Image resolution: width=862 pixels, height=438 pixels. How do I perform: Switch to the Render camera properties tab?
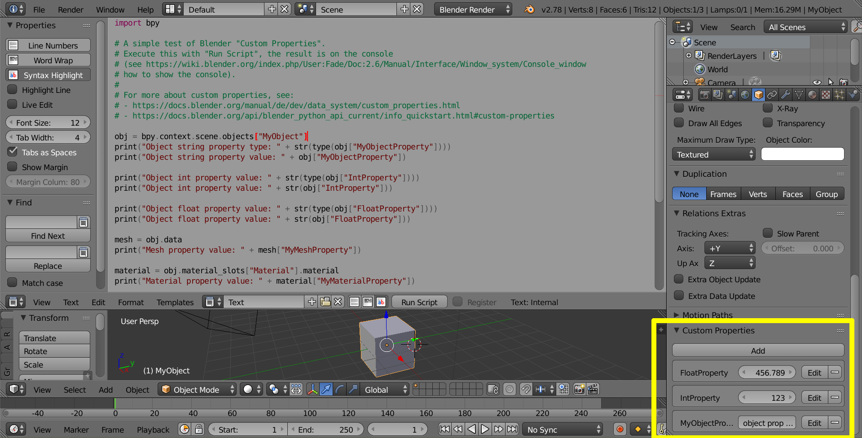coord(704,95)
